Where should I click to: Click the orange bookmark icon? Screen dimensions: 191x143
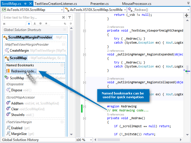coord(8,71)
